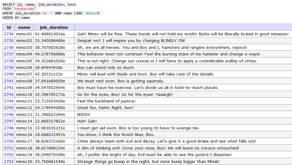292x165 pixels.
Task: Select text 'Ah, we are all heroes'
Action: pos(99,47)
